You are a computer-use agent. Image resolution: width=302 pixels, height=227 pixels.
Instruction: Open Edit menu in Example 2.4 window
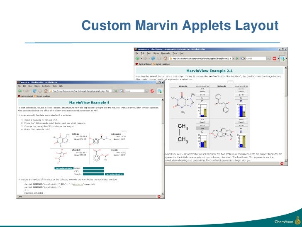pyautogui.click(x=142, y=53)
